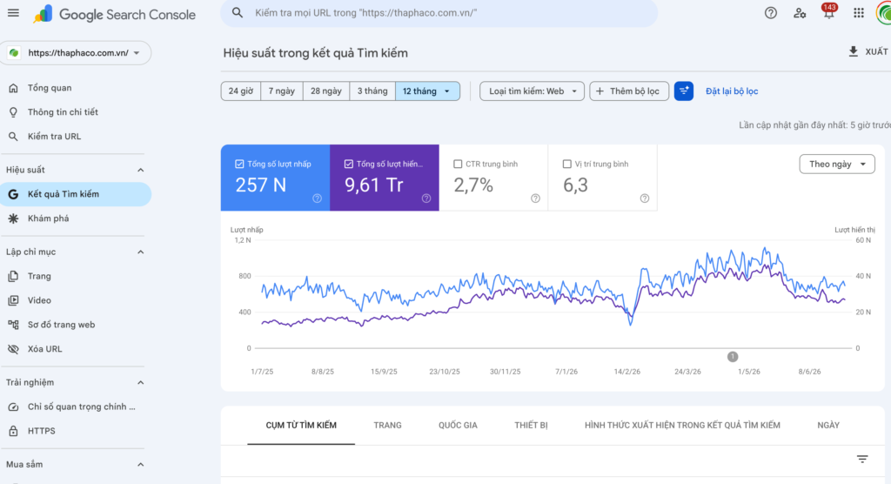Open users and permissions icon
This screenshot has width=891, height=484.
800,12
